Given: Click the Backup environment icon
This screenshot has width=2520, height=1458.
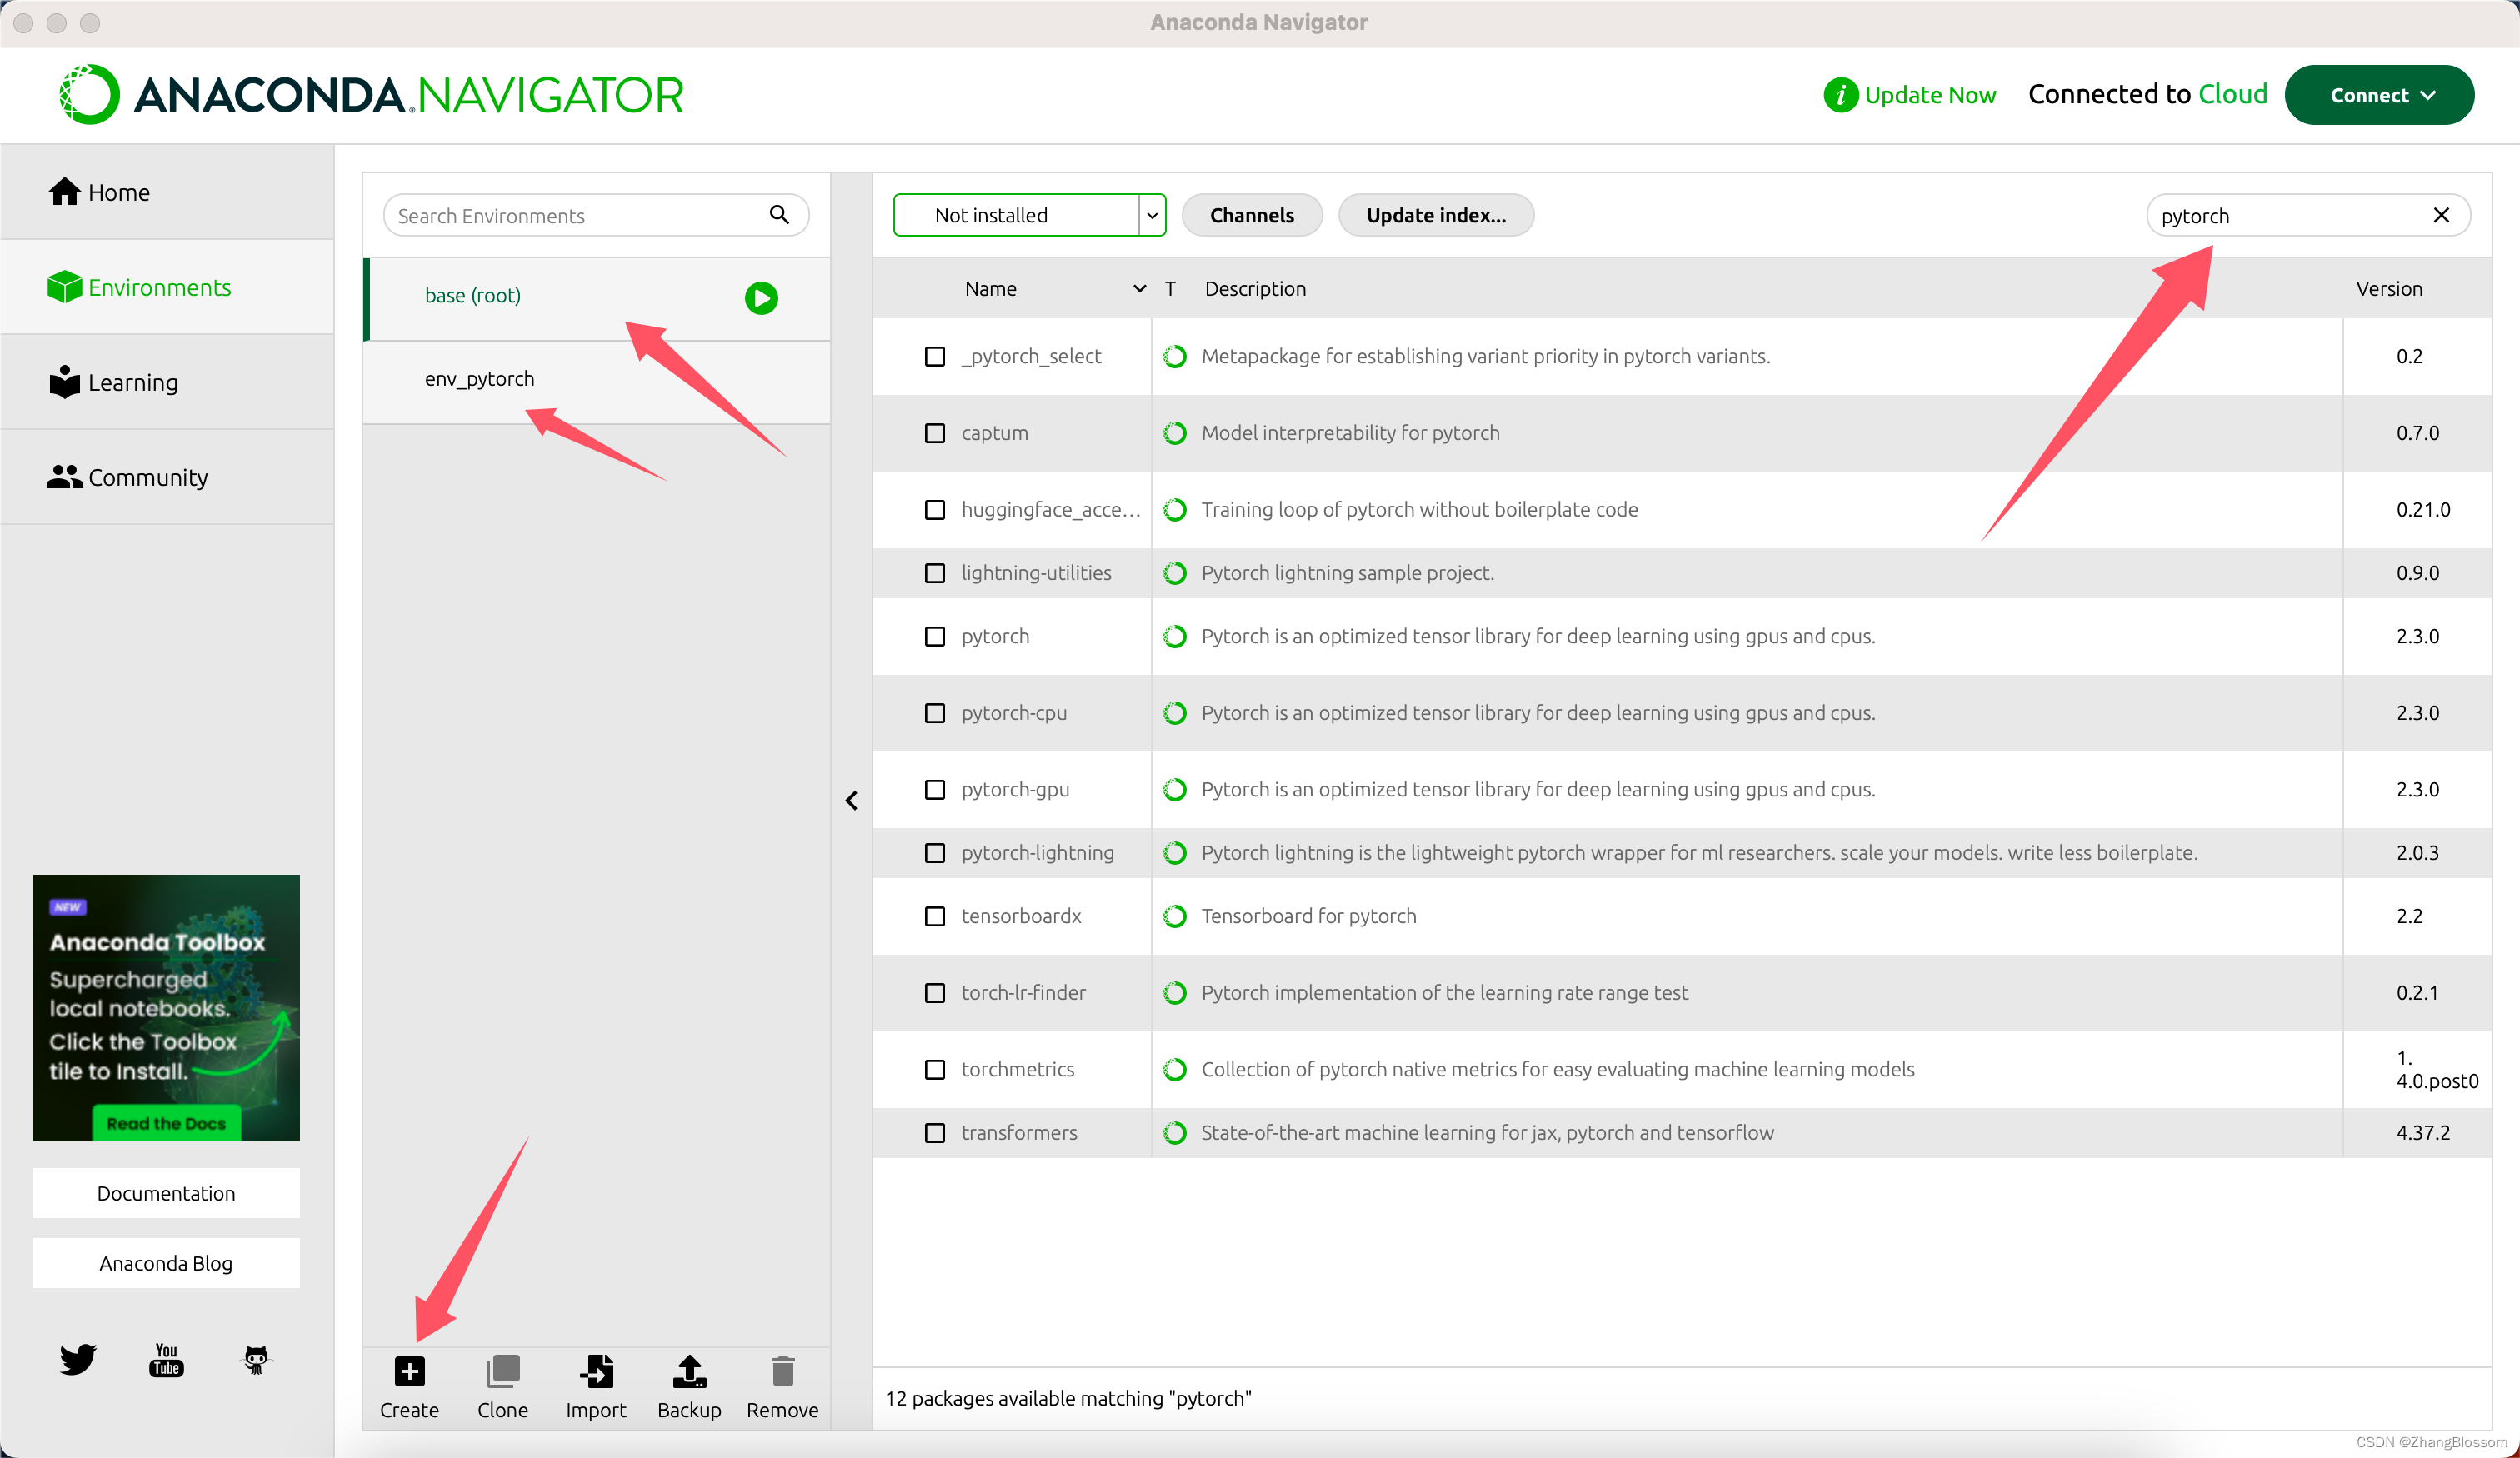Looking at the screenshot, I should pos(689,1371).
